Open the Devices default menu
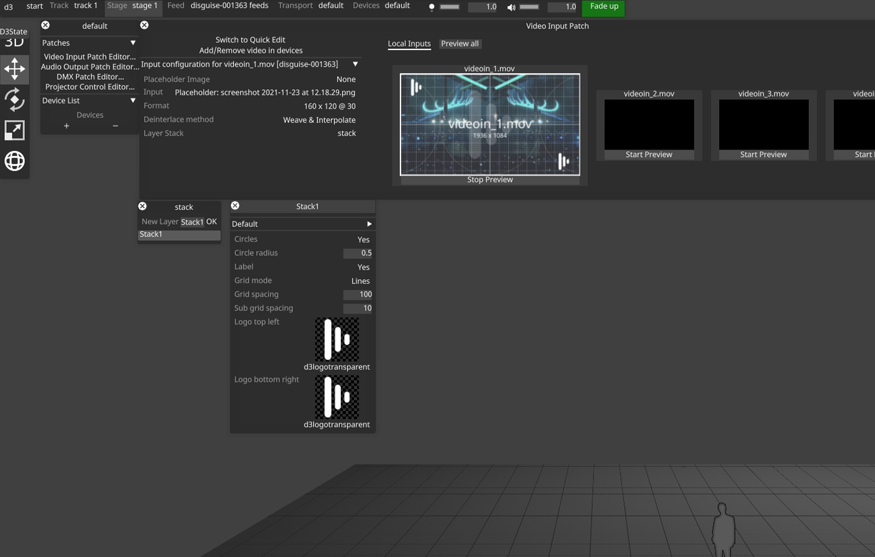The width and height of the screenshot is (875, 557). coord(381,6)
